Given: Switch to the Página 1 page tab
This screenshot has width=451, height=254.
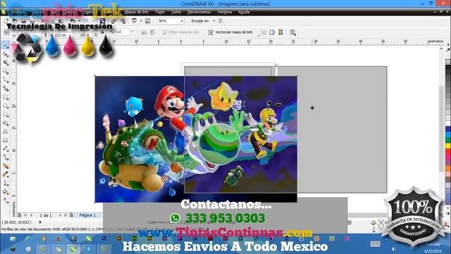Looking at the screenshot, I should [87, 215].
